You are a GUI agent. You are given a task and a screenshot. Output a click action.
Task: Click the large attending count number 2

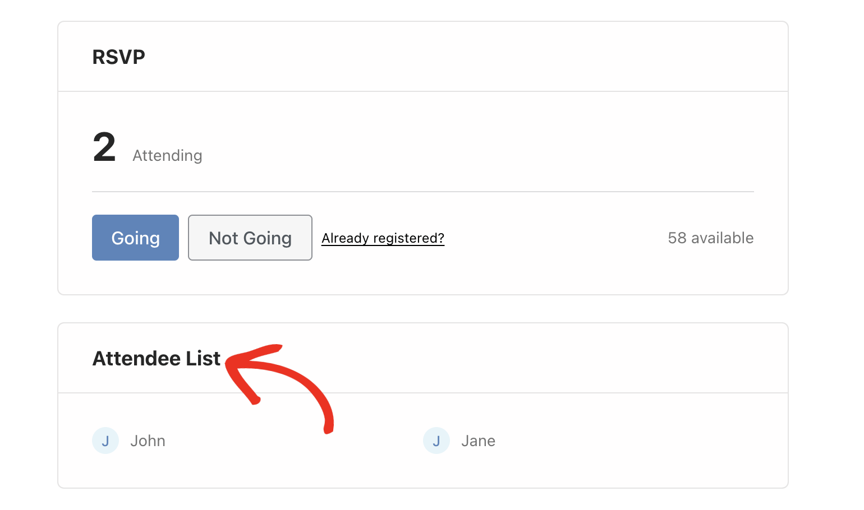pos(104,147)
